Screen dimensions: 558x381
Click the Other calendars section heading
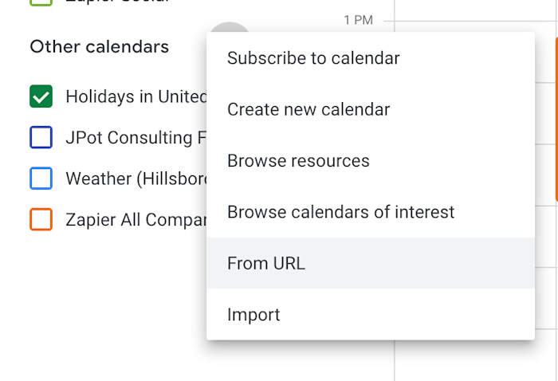100,46
